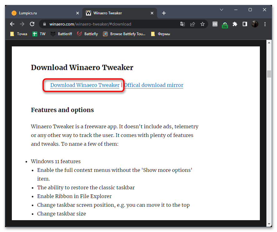Minimize the browser window
Image resolution: width=277 pixels, height=232 pixels.
pos(236,10)
